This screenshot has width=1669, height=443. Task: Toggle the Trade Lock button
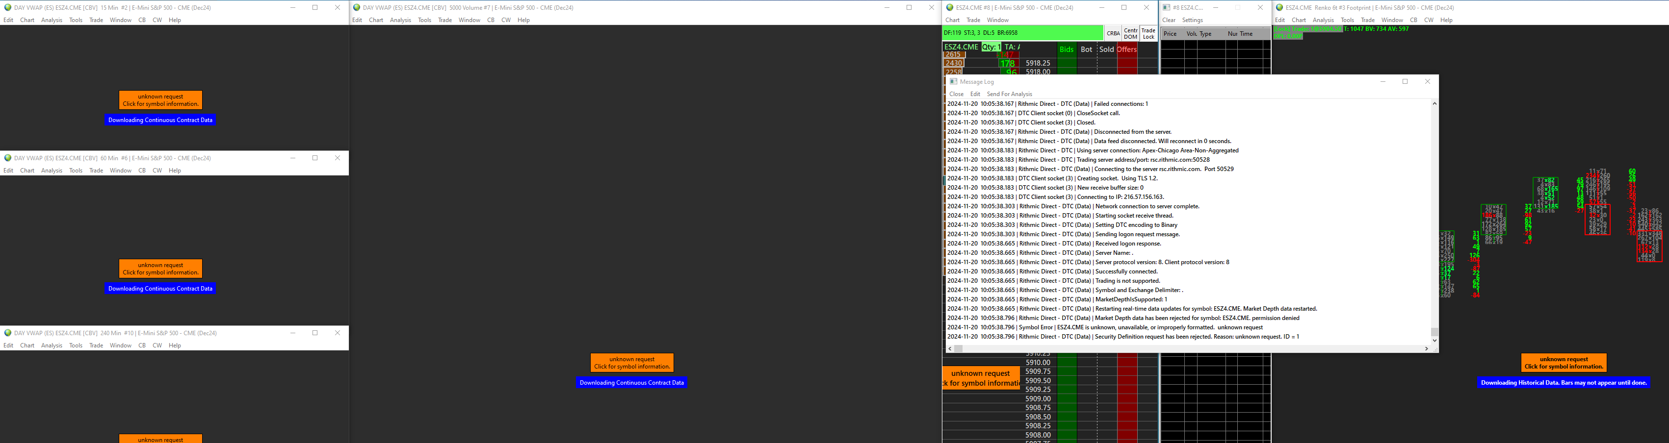(1149, 34)
